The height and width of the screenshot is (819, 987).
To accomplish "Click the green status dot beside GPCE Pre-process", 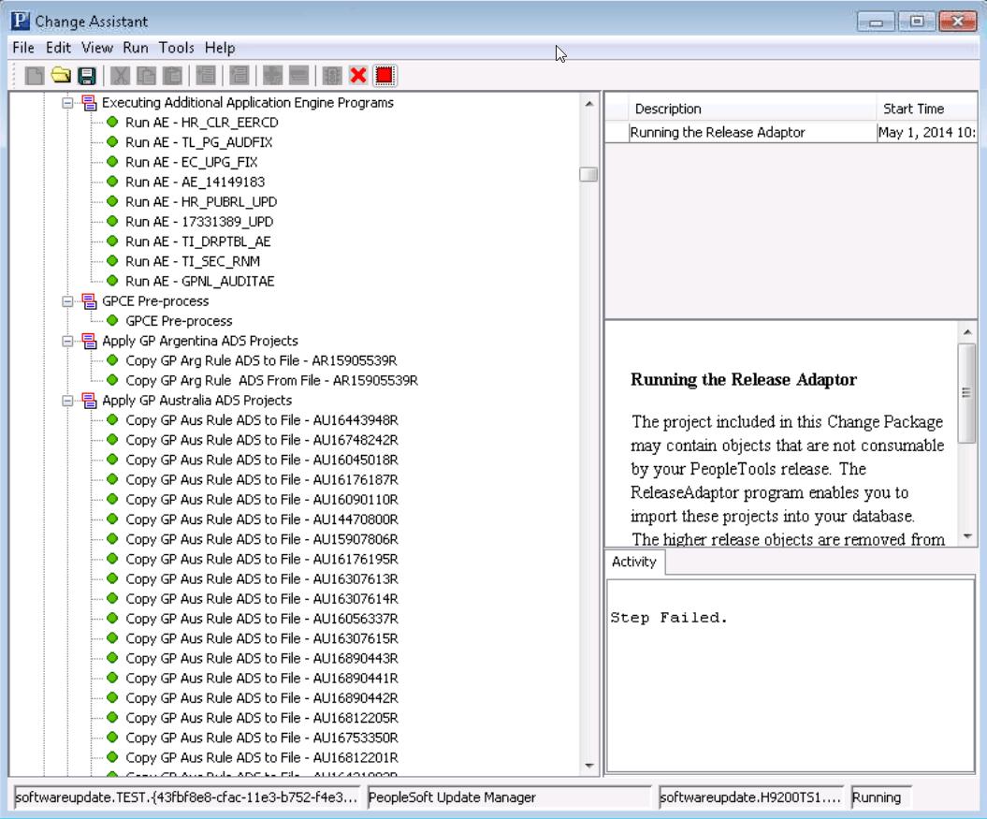I will pyautogui.click(x=112, y=320).
